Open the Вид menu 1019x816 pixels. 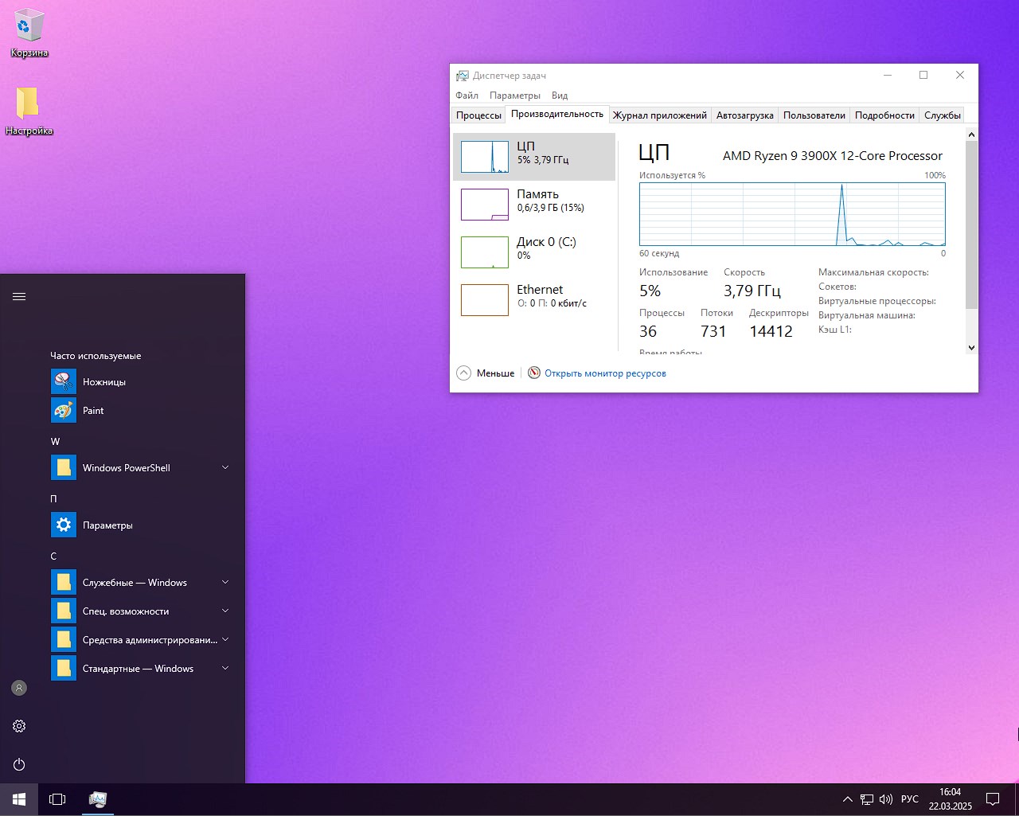coord(560,96)
